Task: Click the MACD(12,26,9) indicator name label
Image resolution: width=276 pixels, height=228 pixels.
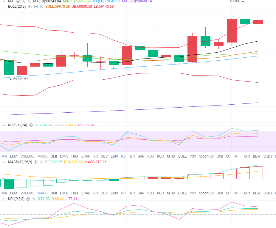Action: pos(20,162)
